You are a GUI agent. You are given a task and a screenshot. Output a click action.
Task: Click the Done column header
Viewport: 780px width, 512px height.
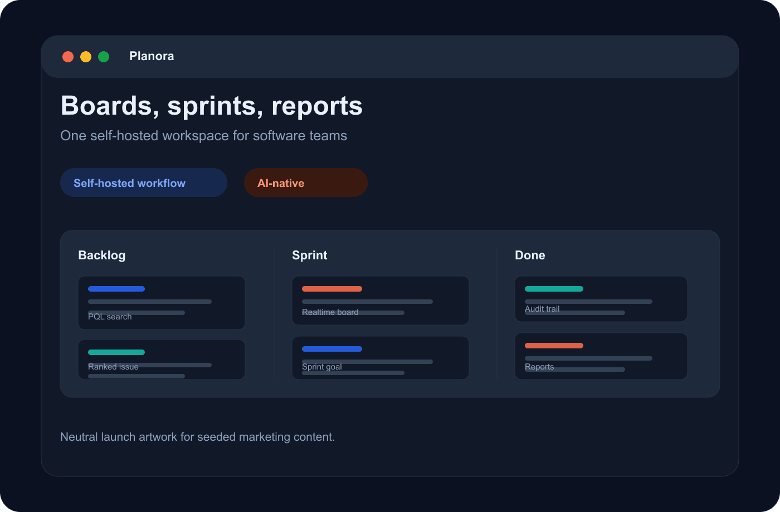click(x=530, y=255)
